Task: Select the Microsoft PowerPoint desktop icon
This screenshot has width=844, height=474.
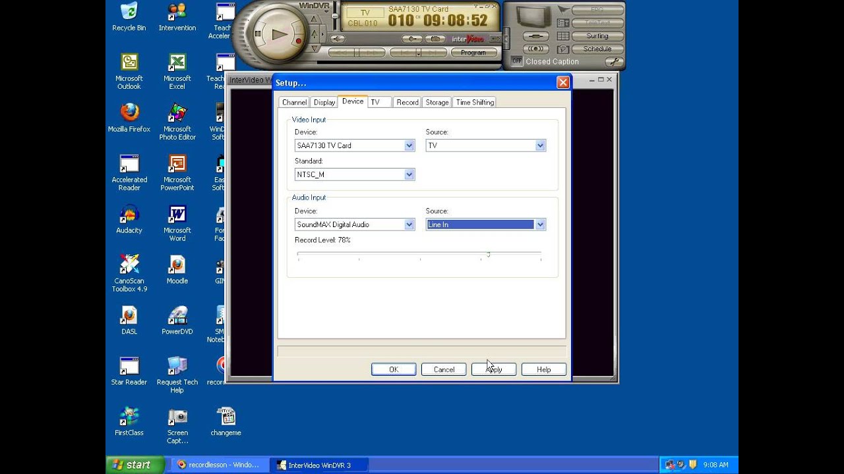Action: [177, 172]
